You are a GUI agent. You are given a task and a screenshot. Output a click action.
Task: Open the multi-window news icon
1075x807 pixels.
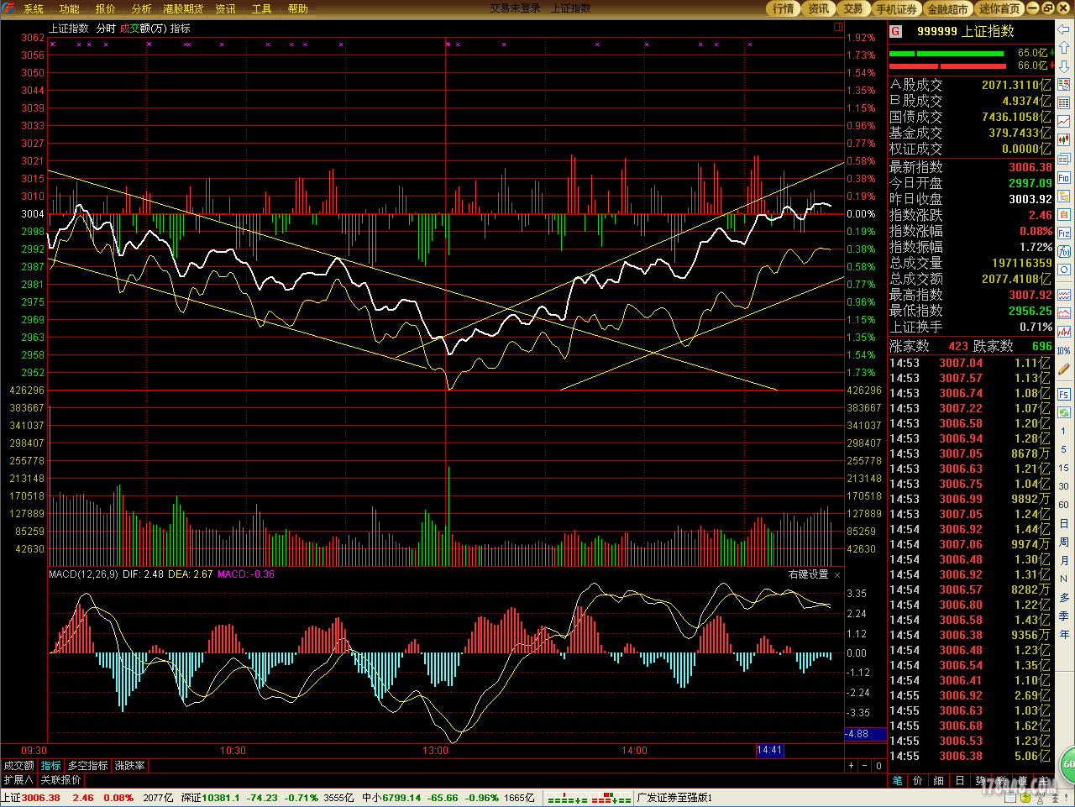pos(1064,159)
